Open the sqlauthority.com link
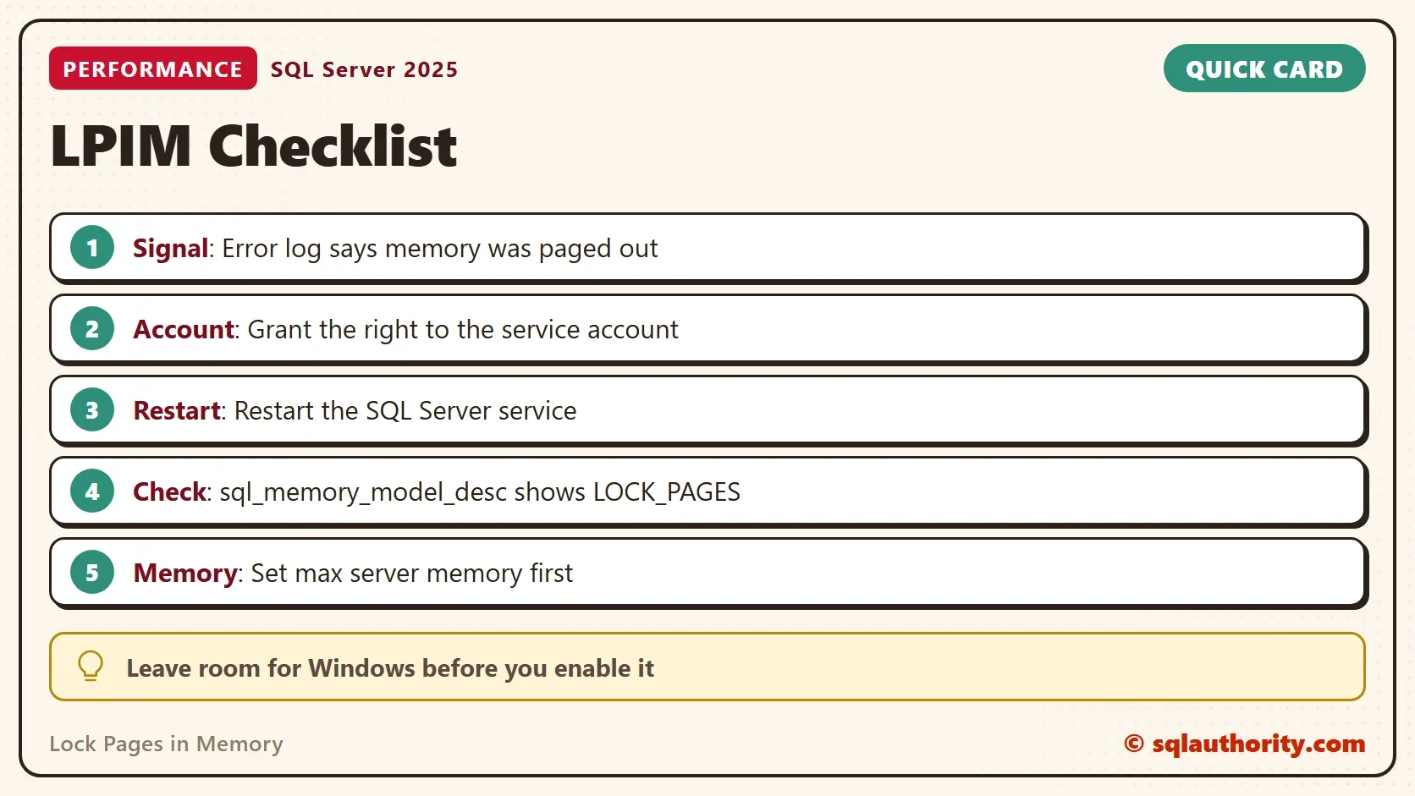The width and height of the screenshot is (1415, 796). 1245,744
